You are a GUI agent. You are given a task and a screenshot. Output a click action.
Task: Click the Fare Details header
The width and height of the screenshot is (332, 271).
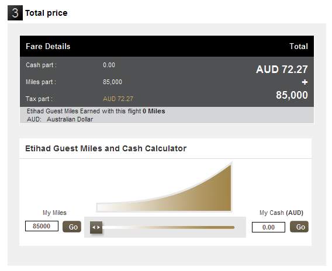click(x=48, y=46)
